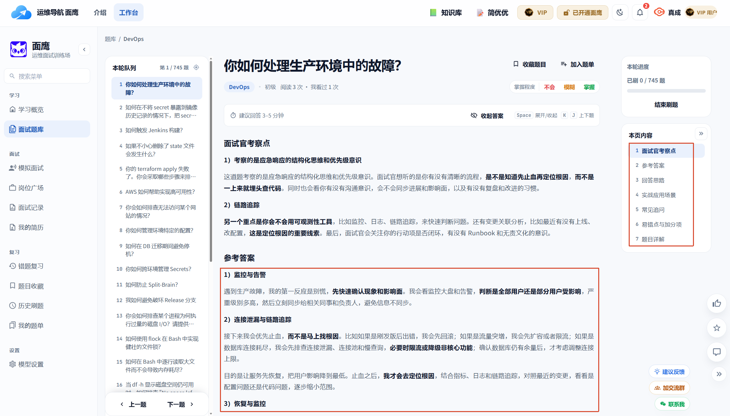Collapse the page contents panel chevron

click(x=701, y=134)
